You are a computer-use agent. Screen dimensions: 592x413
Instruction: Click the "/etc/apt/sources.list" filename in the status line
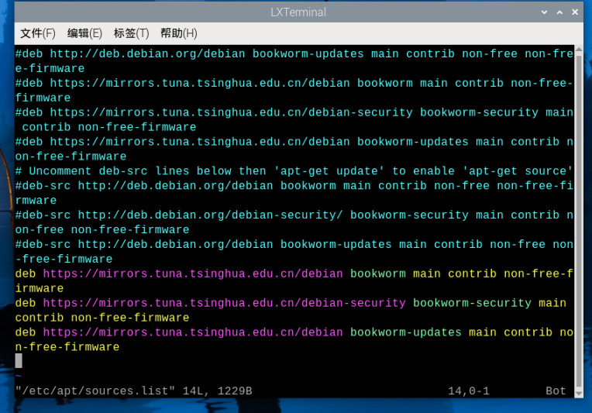pyautogui.click(x=95, y=391)
